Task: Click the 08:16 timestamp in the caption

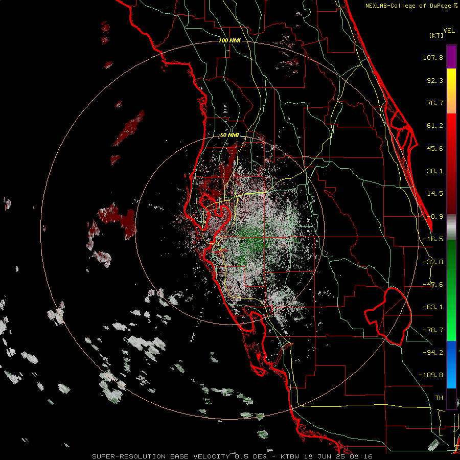Action: tap(361, 456)
